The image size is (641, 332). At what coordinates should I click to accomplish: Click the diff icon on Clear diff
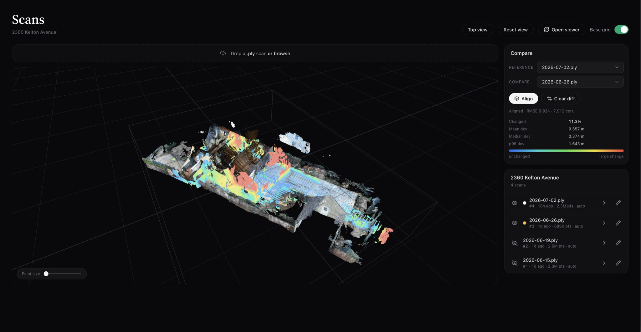click(549, 98)
